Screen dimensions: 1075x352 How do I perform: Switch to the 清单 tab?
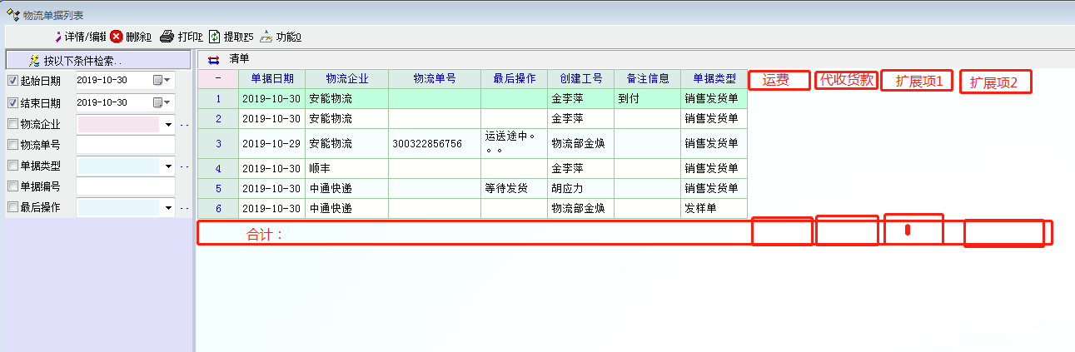tap(239, 58)
